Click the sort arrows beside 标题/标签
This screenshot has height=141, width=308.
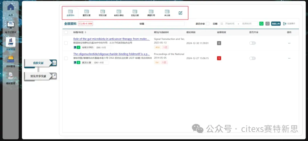coord(86,32)
